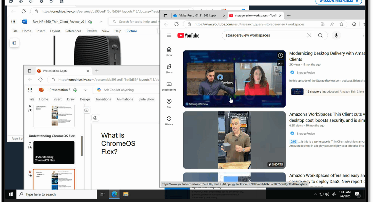Open History in the YouTube sidebar
Image resolution: width=373 pixels, height=202 pixels.
point(169,121)
